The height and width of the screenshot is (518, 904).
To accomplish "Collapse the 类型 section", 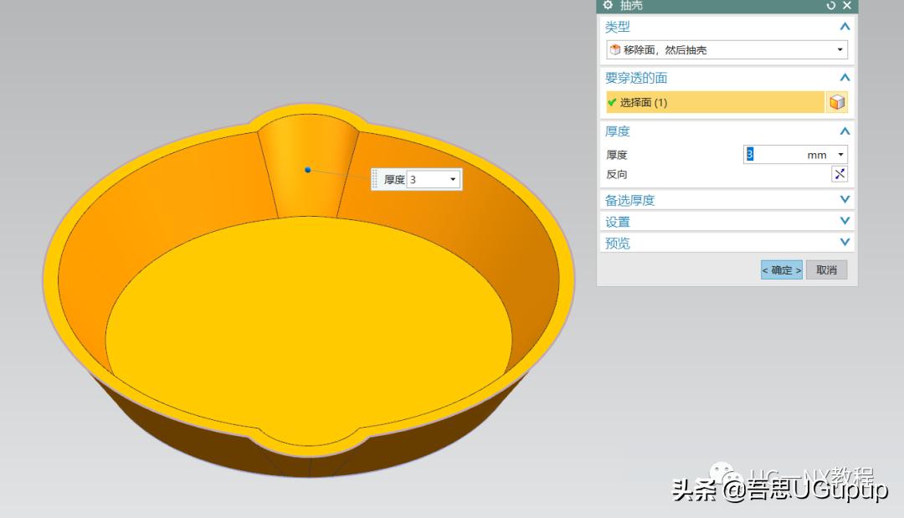I will click(845, 27).
